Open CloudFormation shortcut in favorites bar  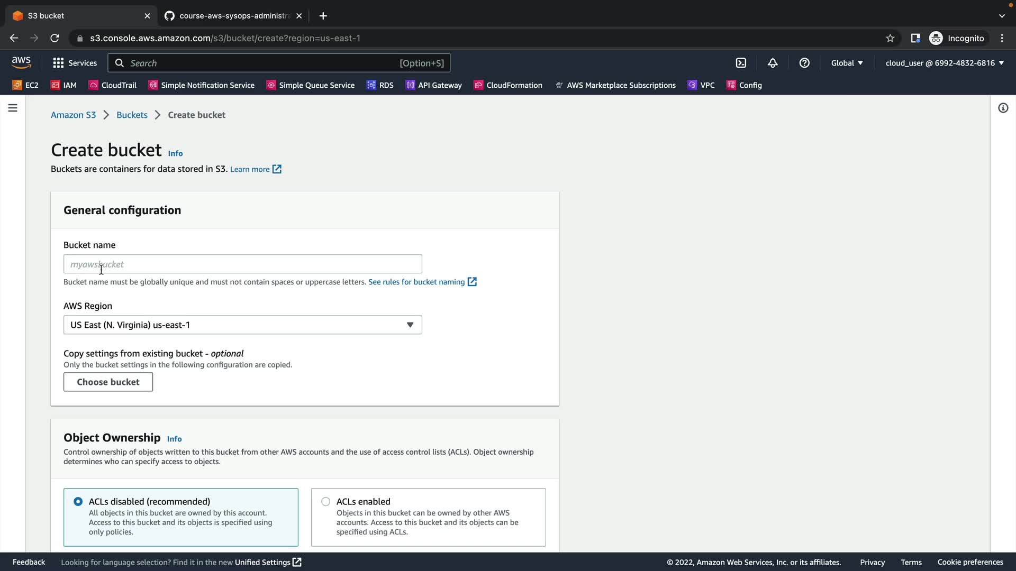point(508,85)
